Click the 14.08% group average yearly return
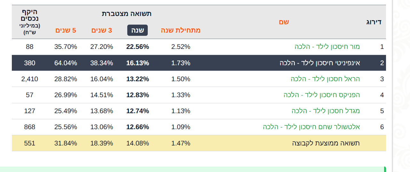410x172 pixels. [x=138, y=143]
